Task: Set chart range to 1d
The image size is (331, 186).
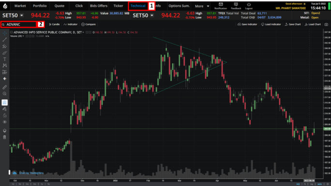Action: pyautogui.click(x=13, y=184)
